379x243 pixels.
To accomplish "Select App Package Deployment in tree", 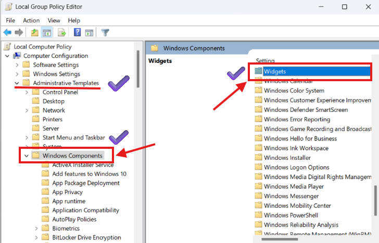I will [x=86, y=183].
